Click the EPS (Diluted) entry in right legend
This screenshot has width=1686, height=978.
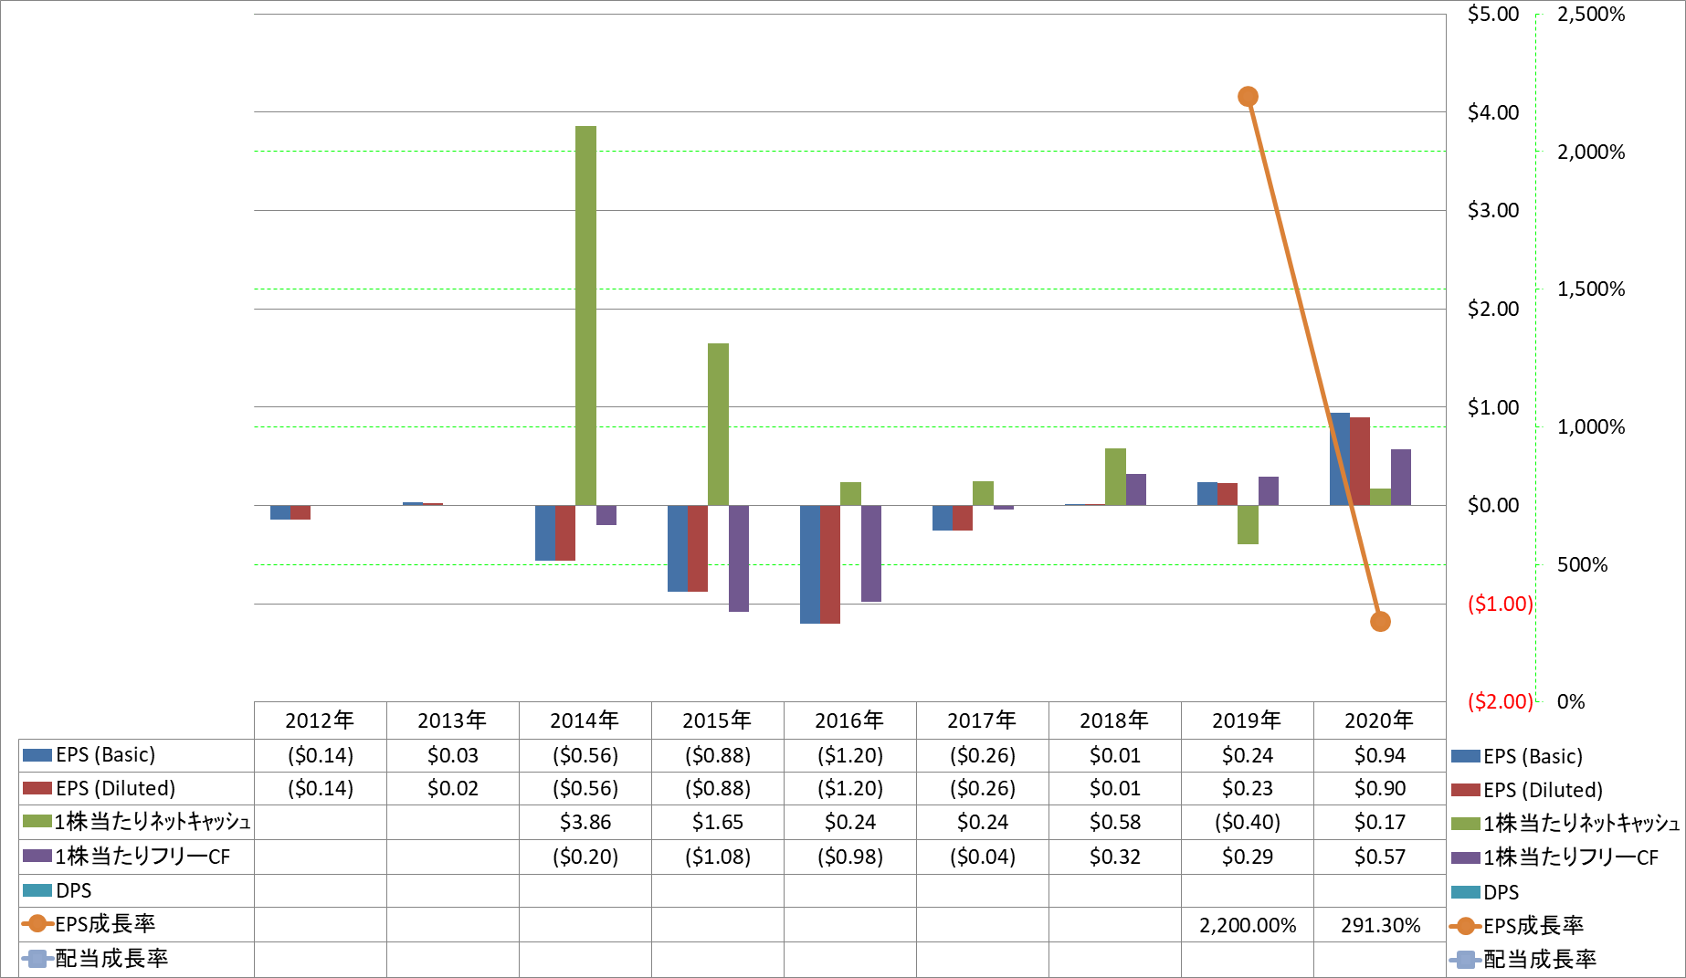tap(1527, 791)
